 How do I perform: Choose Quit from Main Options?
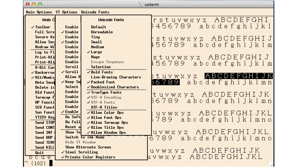tap(39, 153)
